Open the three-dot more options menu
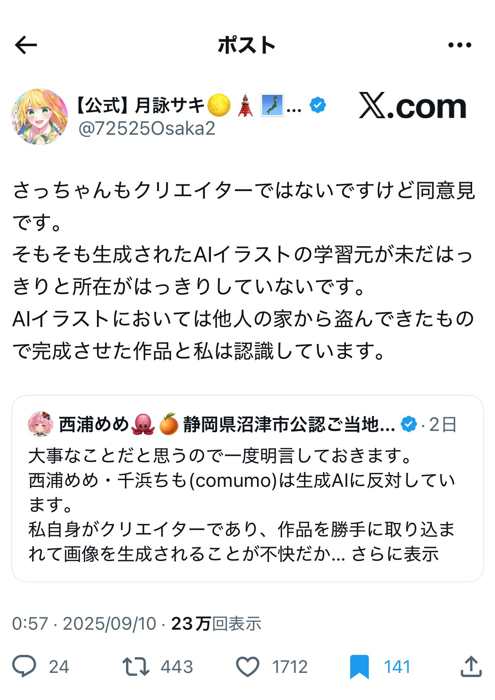This screenshot has width=495, height=700. [459, 45]
